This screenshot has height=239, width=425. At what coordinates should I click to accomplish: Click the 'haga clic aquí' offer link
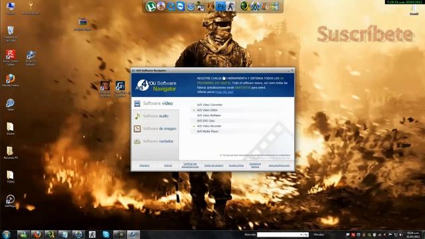click(x=224, y=92)
